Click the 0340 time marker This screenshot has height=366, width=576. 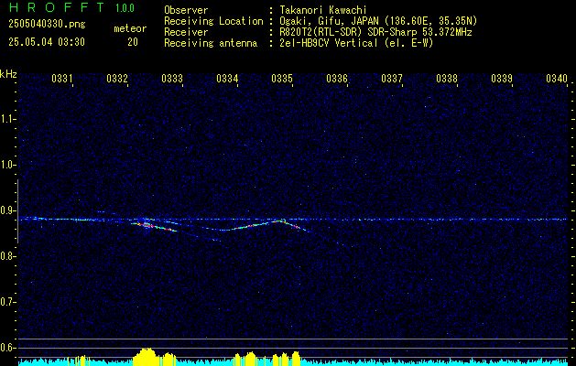click(557, 78)
